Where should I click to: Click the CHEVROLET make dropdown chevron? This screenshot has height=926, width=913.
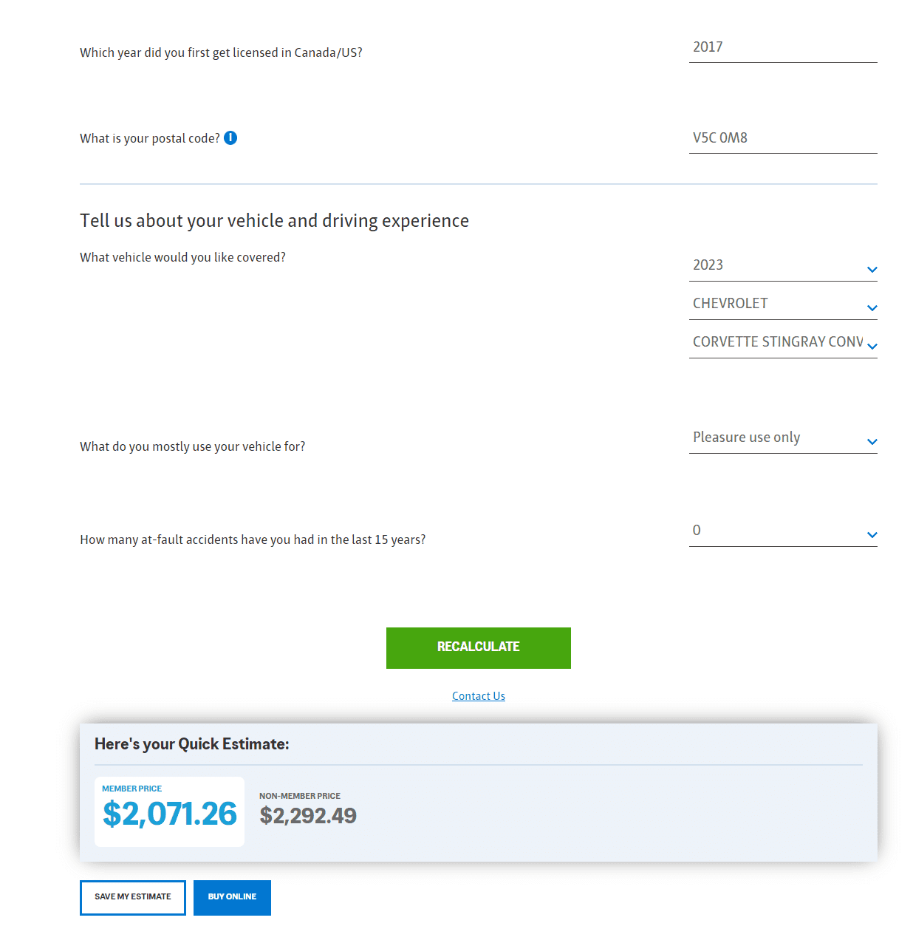click(872, 308)
